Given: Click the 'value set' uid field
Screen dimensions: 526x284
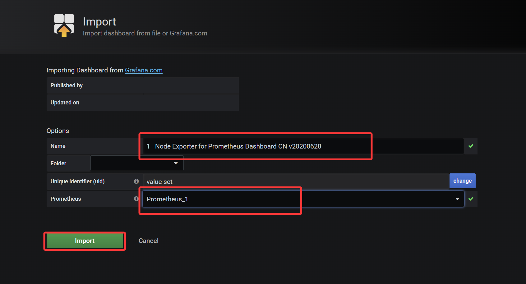Looking at the screenshot, I should (296, 181).
